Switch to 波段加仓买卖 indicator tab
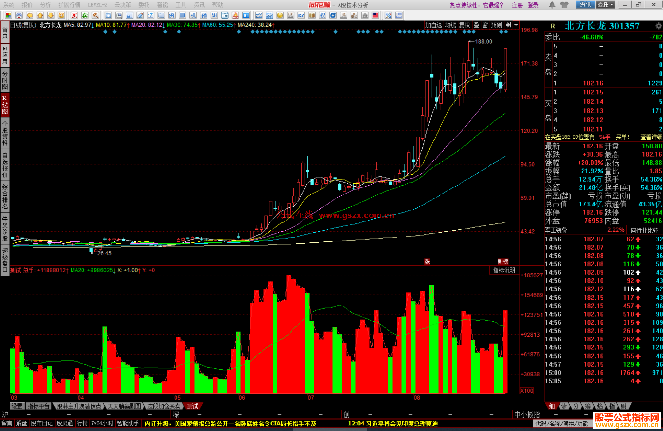Screen dimensions: 663x431 click(164, 406)
